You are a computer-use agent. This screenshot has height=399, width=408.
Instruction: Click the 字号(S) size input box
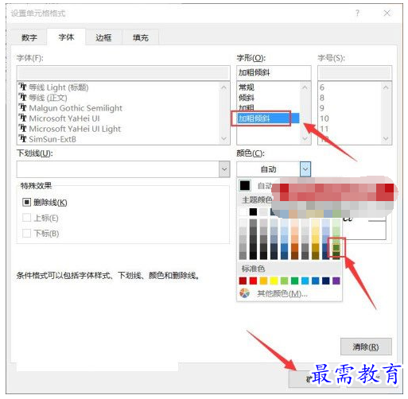pos(355,72)
